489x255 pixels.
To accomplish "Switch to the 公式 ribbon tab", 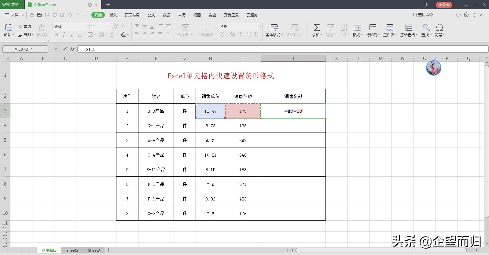I will (x=151, y=15).
